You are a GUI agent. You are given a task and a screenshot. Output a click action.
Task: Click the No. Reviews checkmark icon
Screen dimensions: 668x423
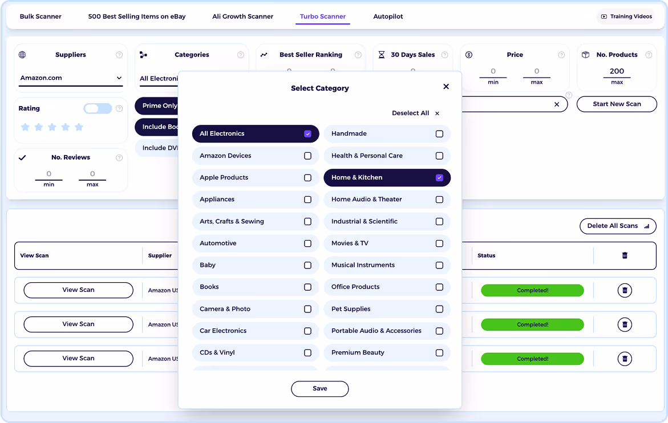point(23,157)
